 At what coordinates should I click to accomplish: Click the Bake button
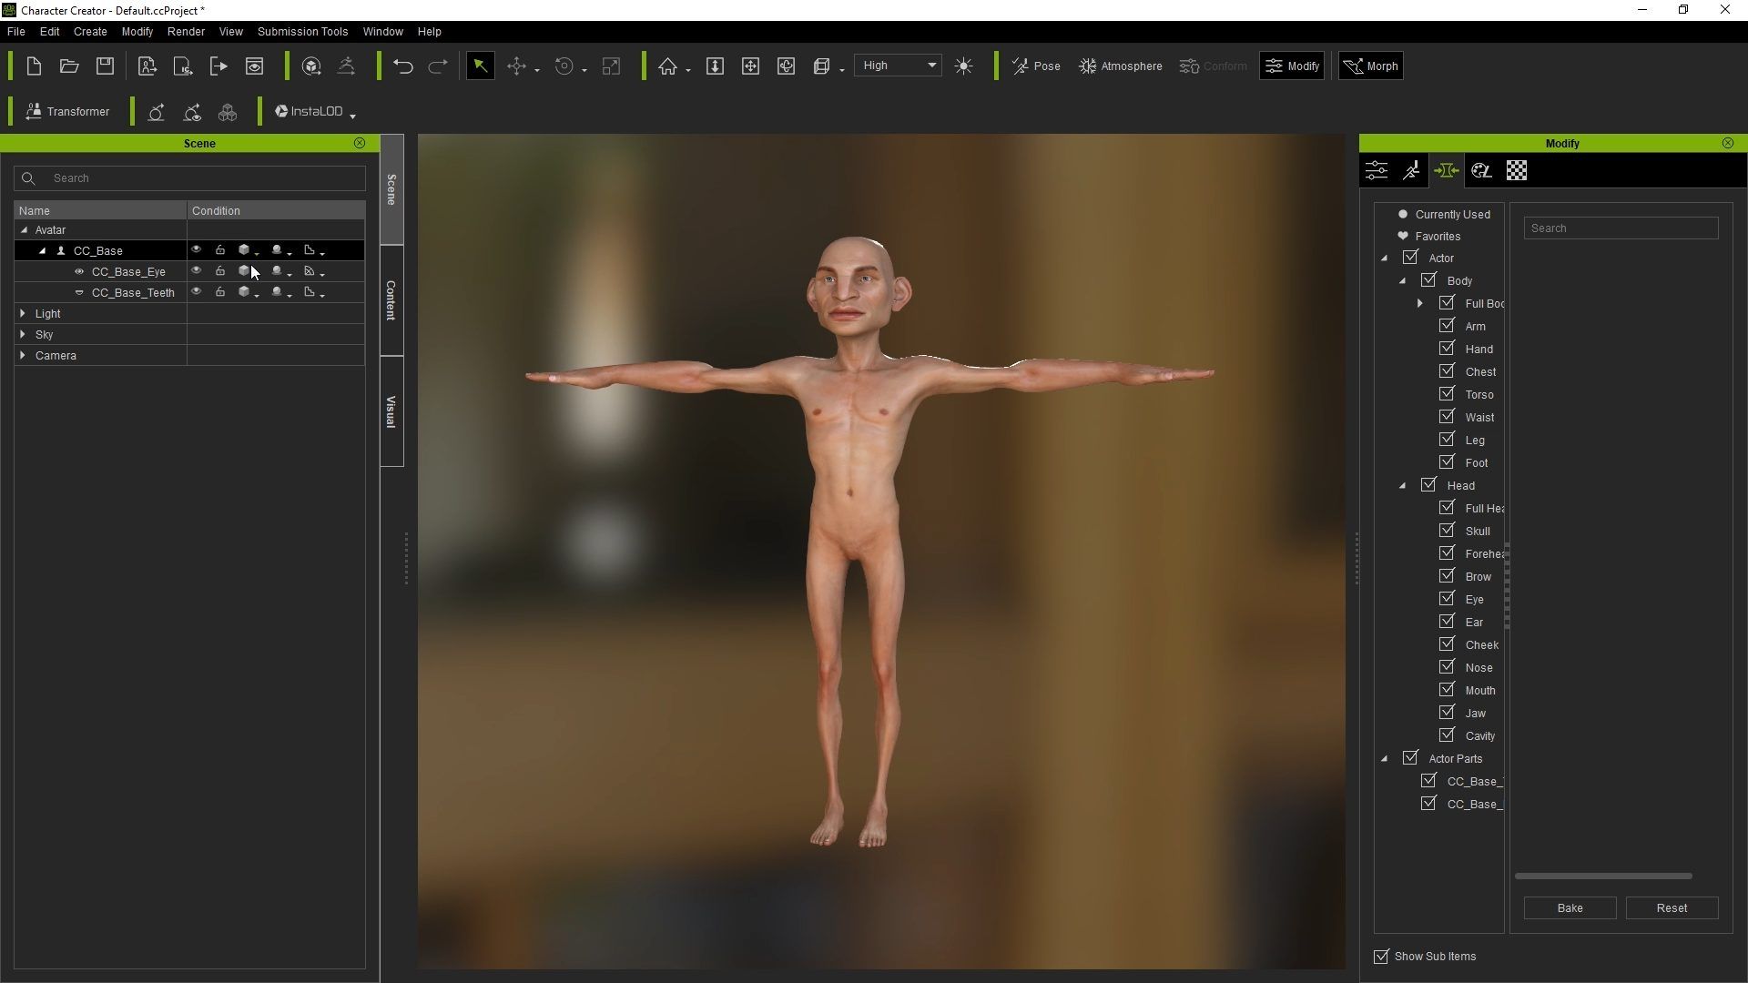tap(1570, 908)
